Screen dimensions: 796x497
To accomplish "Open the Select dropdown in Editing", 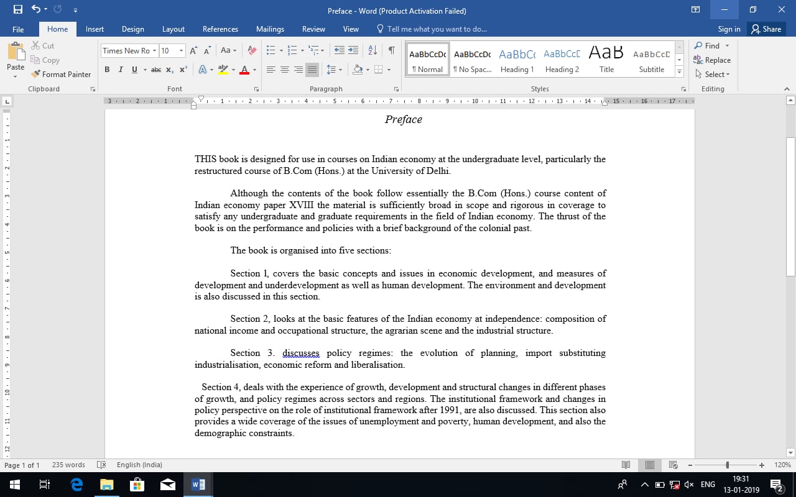I will [x=712, y=74].
